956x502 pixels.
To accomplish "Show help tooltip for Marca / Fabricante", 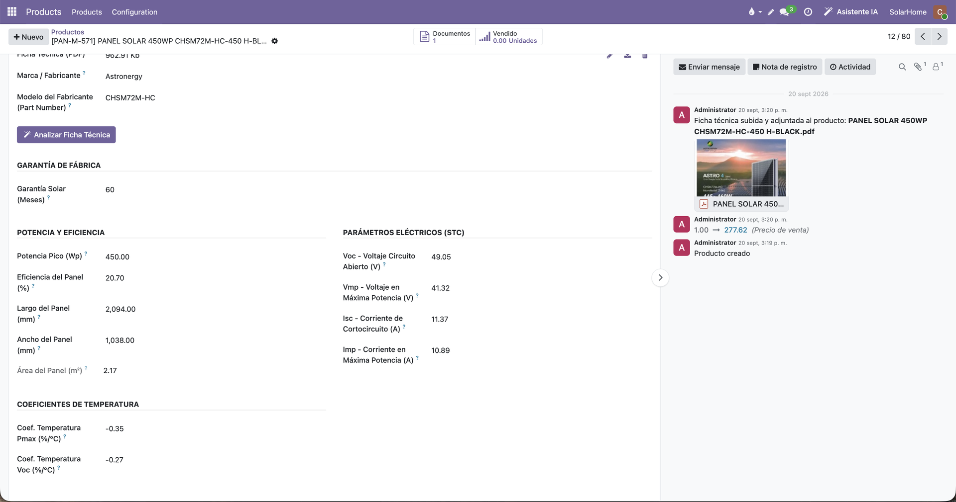I will click(84, 73).
